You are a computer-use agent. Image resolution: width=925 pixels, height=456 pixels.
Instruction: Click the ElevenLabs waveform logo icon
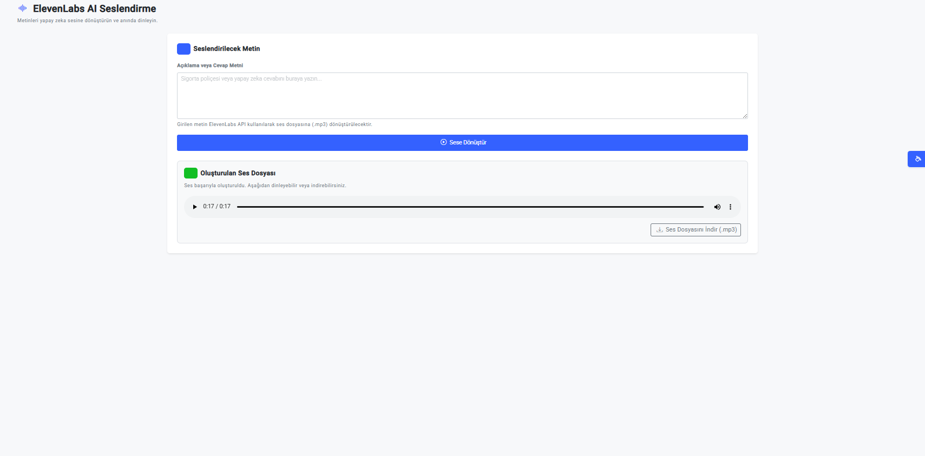[x=23, y=8]
